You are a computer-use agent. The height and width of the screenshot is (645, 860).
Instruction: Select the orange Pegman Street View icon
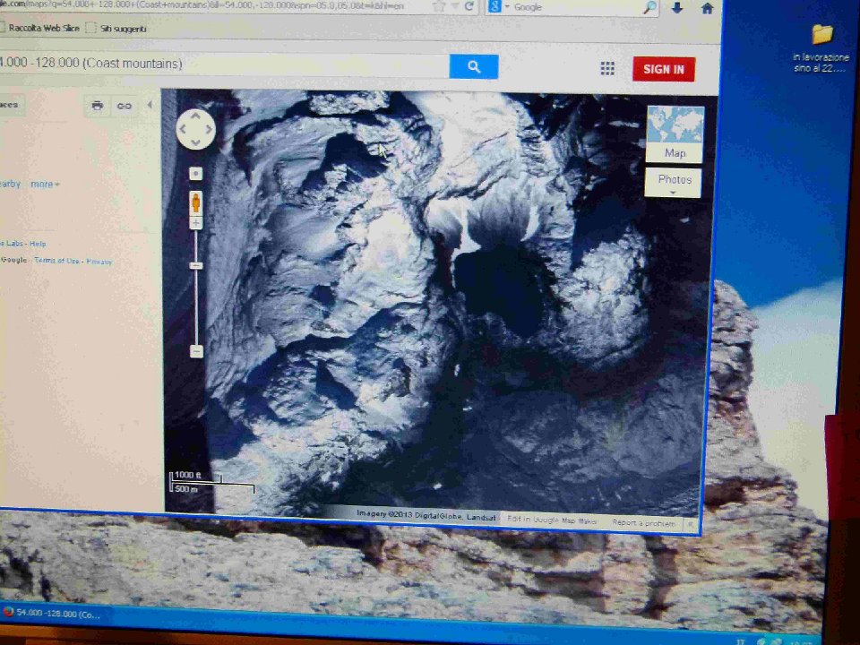pos(196,203)
